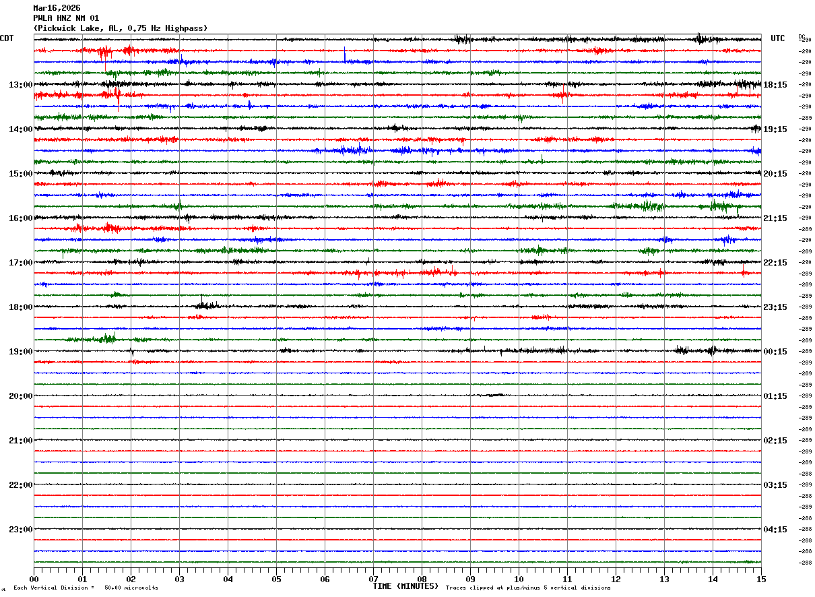Click minute tick label 15 on time axis

[x=761, y=579]
